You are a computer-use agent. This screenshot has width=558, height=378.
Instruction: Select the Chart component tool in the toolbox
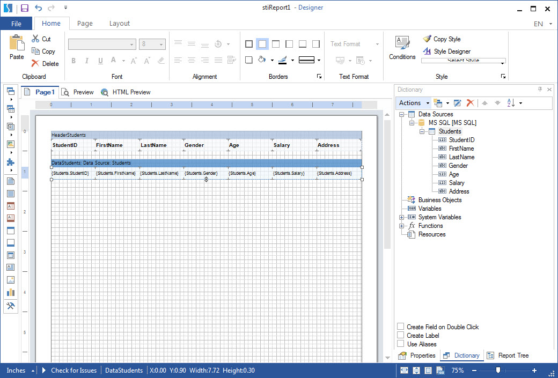coord(11,292)
